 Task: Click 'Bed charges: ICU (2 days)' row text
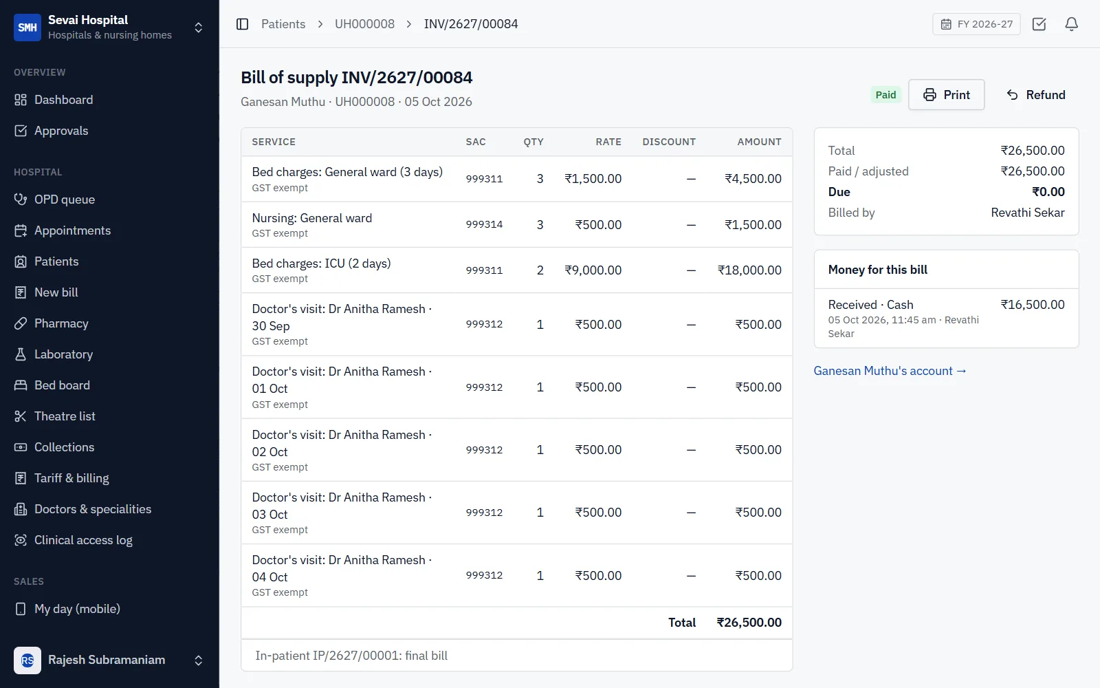(x=321, y=264)
